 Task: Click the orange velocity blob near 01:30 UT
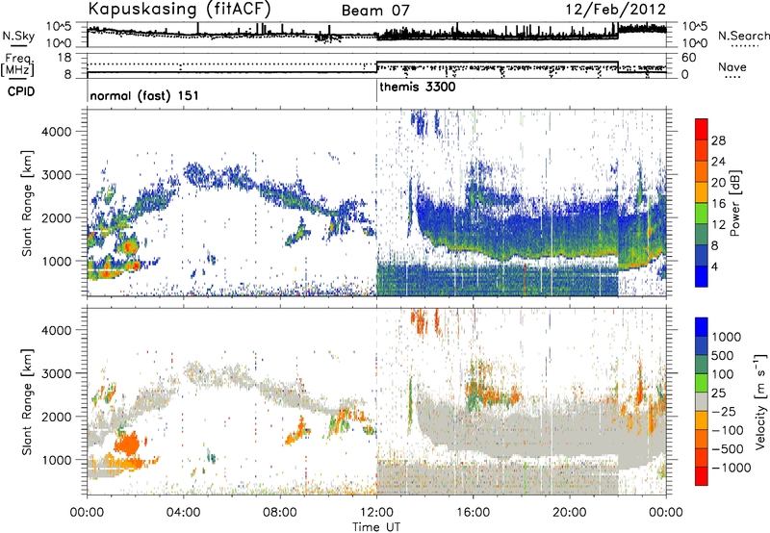click(129, 443)
